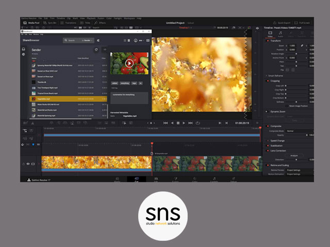Open the Sync Bin panel
Image resolution: width=330 pixels, height=247 pixels.
[x=50, y=23]
